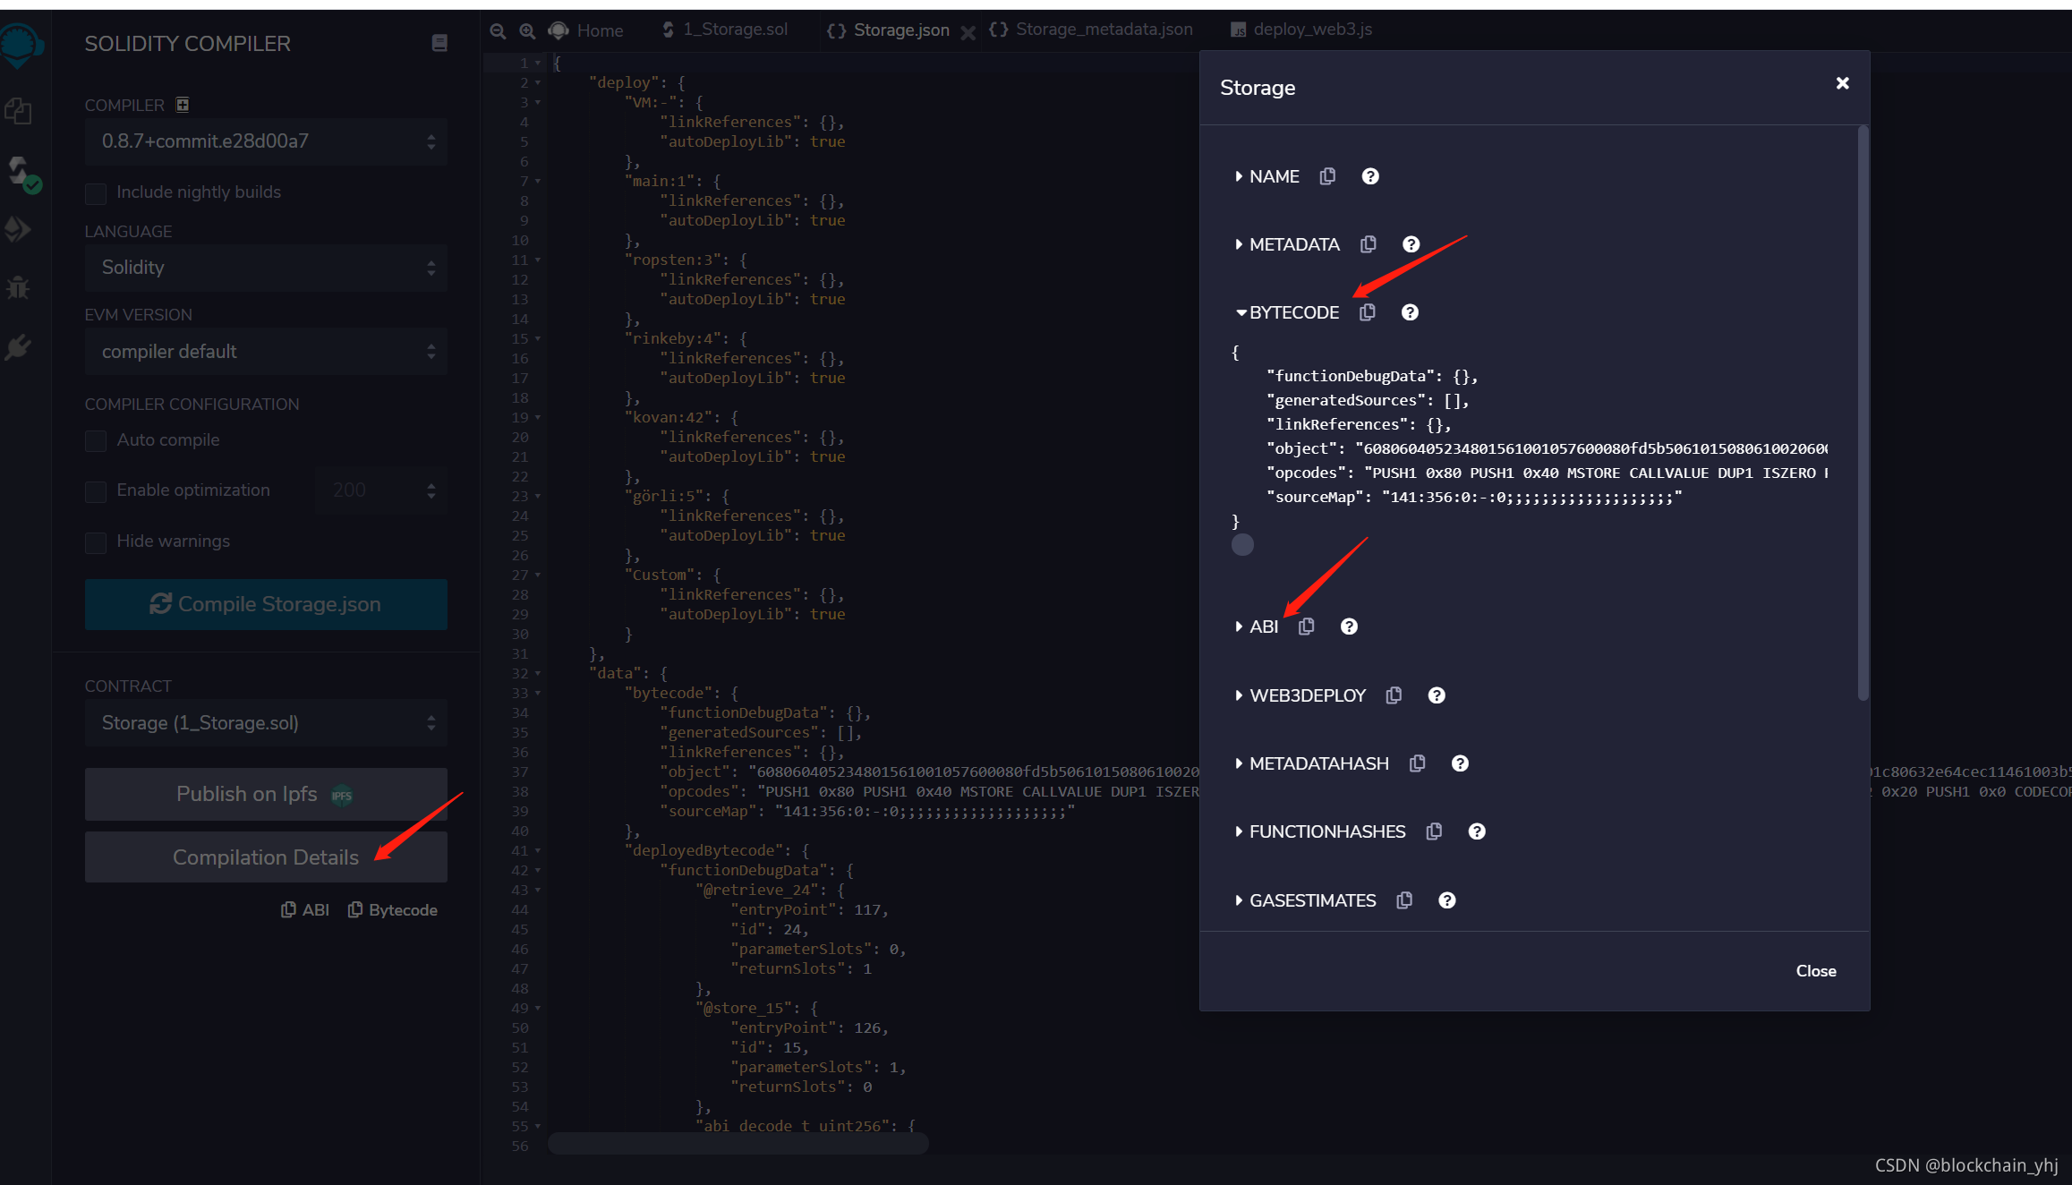Copy the FUNCTIONHASHES content
Viewport: 2072px width, 1185px height.
coord(1434,831)
